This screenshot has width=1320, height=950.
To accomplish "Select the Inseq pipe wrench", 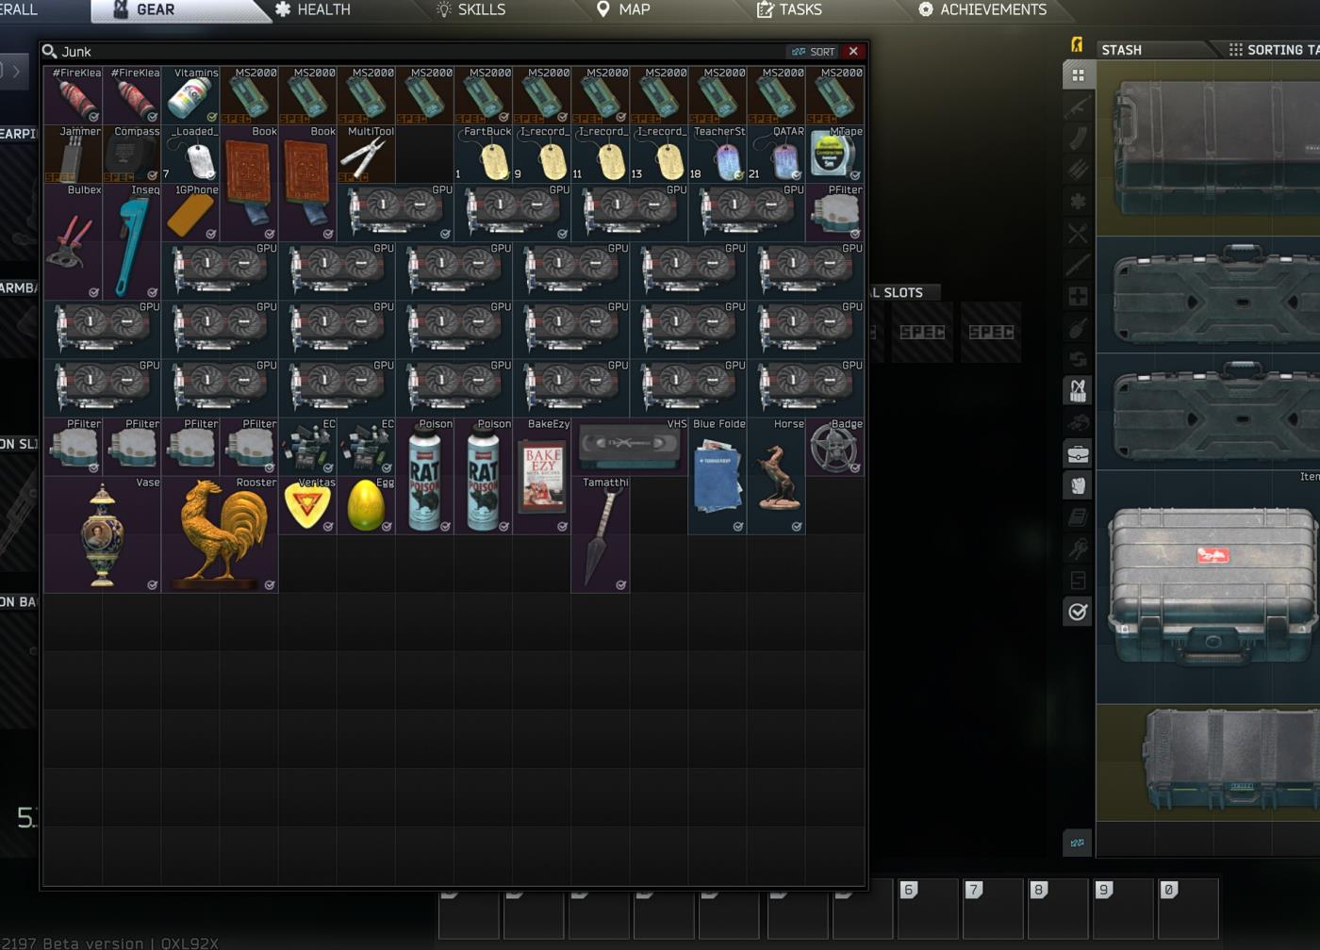I will (x=132, y=241).
